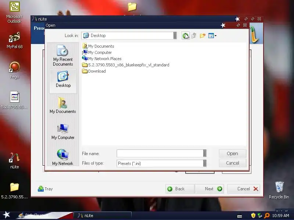The height and width of the screenshot is (220, 294).
Task: Select My Network Places in the file list
Action: 102,59
